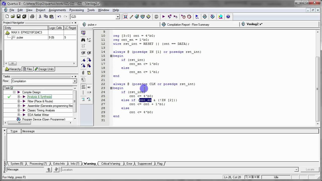Select the System (5) messages tab
Screen dimensions: 322x181
17,164
